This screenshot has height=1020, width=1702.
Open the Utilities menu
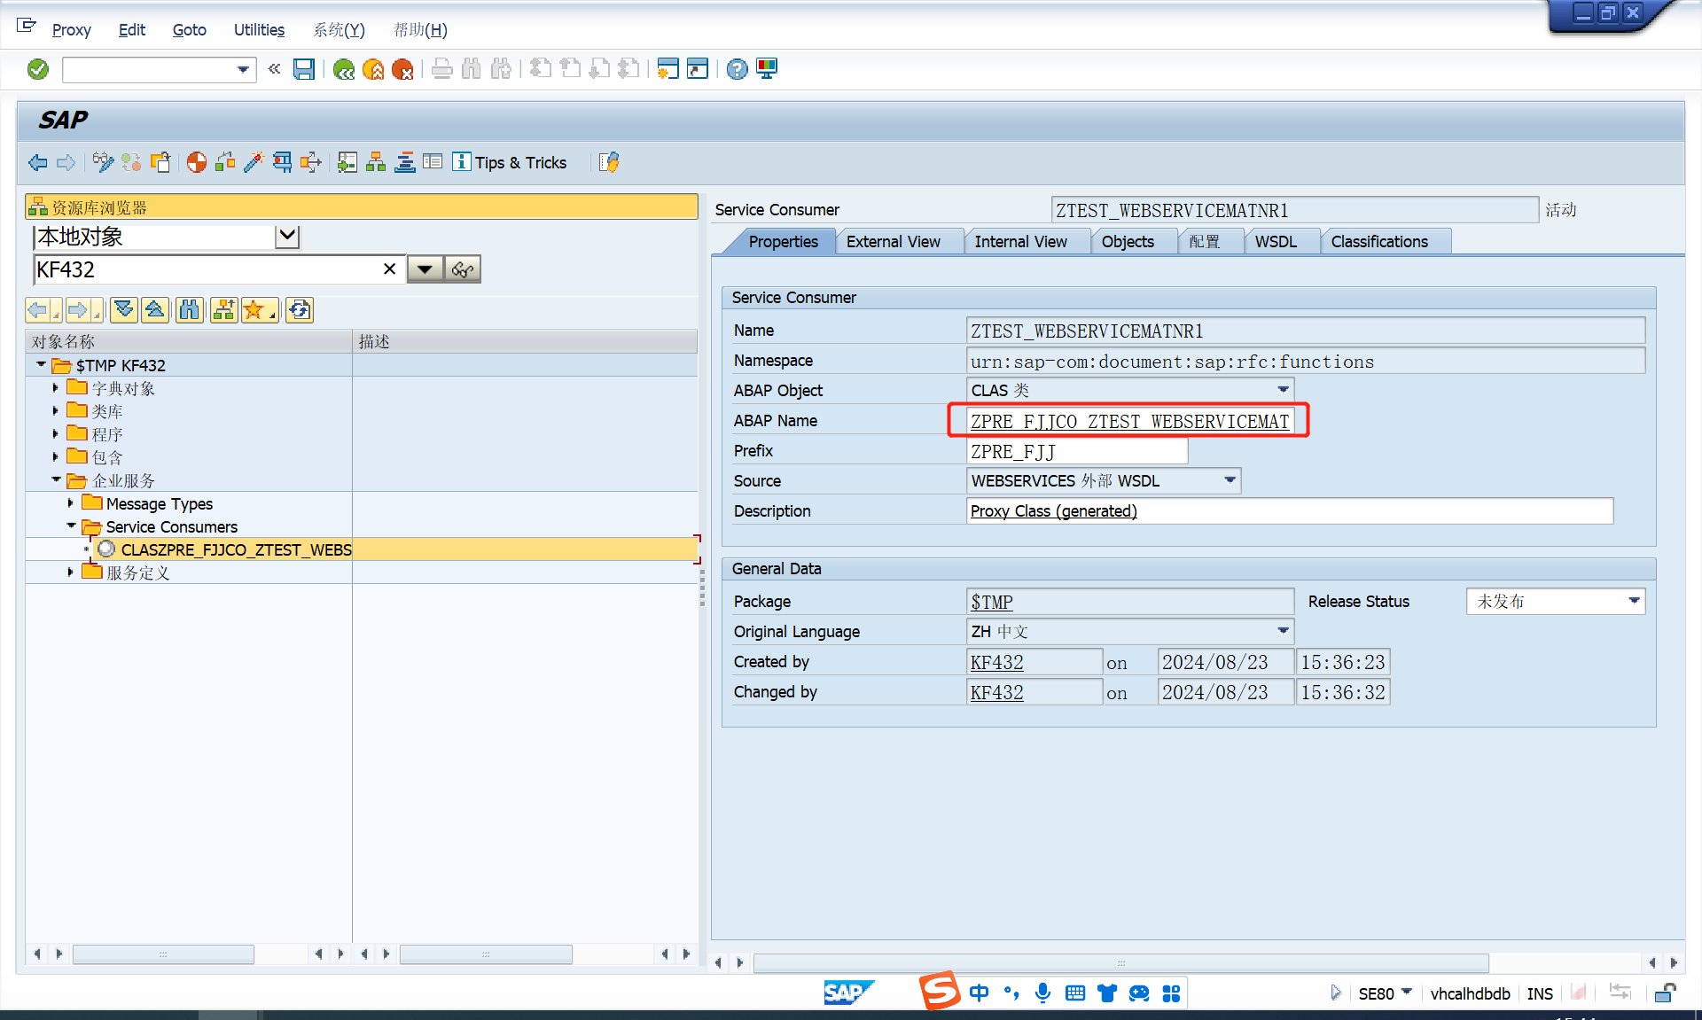259,30
